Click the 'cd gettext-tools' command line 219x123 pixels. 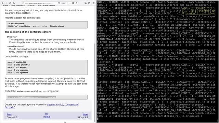[x=16, y=24]
